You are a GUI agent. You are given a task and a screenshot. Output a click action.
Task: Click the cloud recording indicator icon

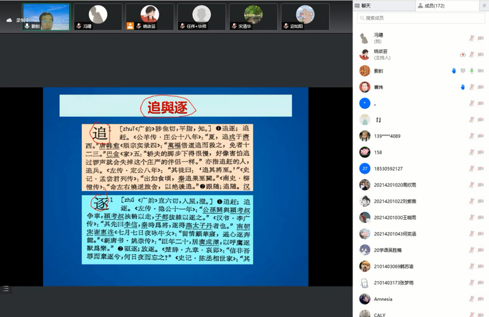click(x=9, y=20)
